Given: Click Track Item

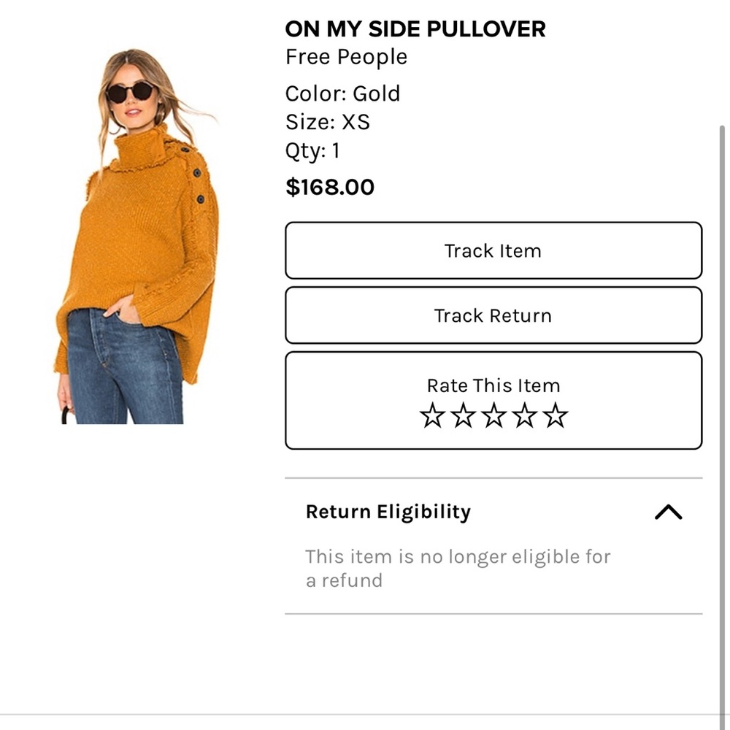Looking at the screenshot, I should click(x=493, y=250).
